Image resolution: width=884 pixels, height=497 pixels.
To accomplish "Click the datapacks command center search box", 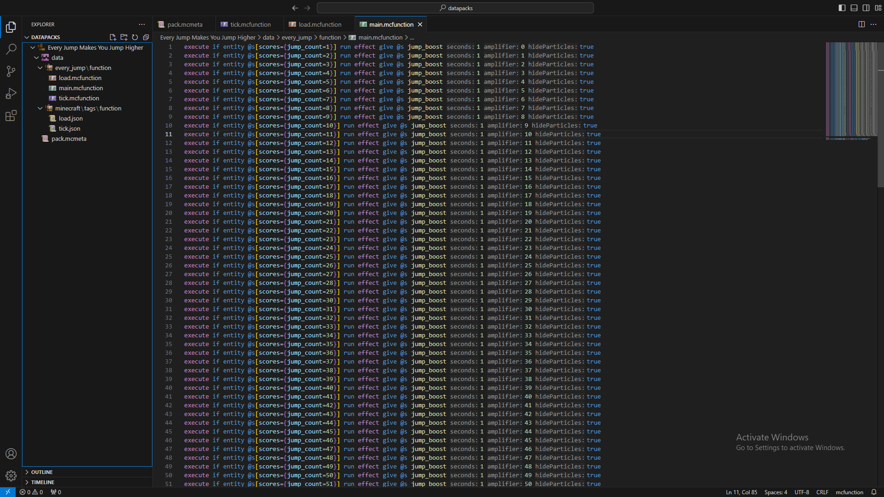I will [x=455, y=8].
